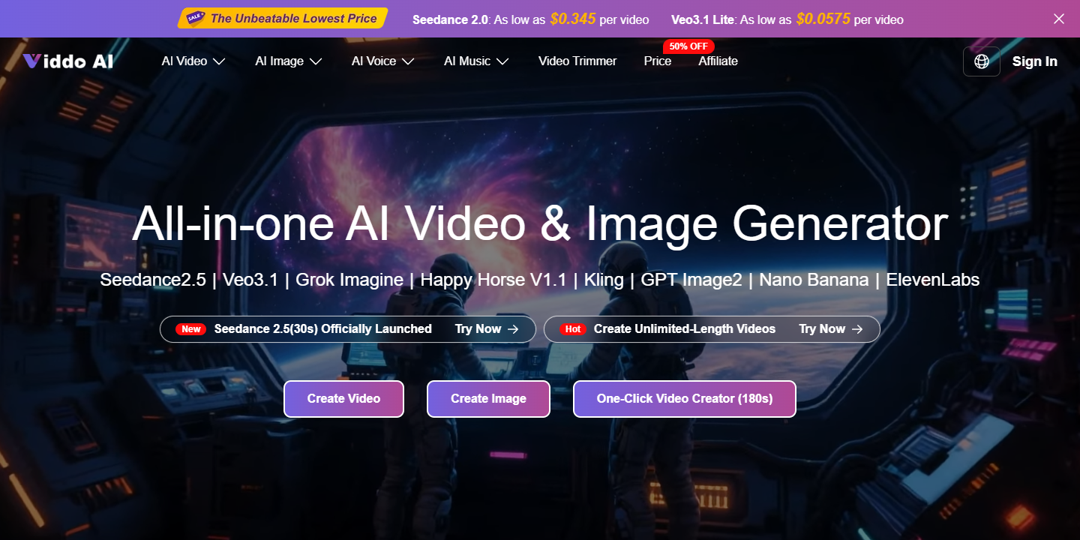
Task: Click Try Now for Unlimited-Length Videos
Action: point(831,329)
